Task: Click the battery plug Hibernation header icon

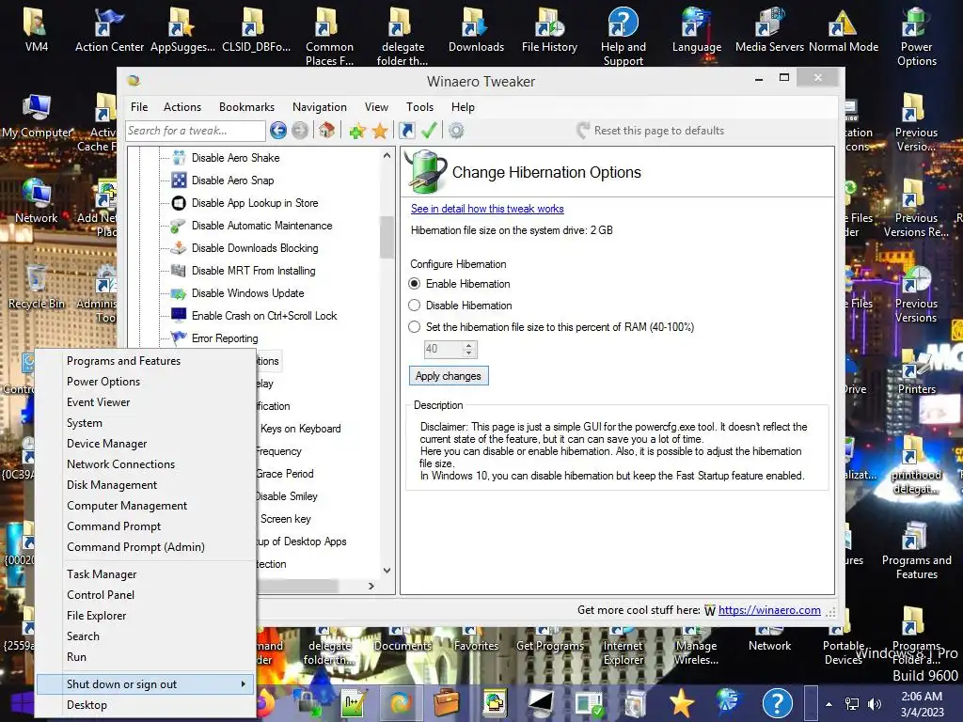Action: 427,172
